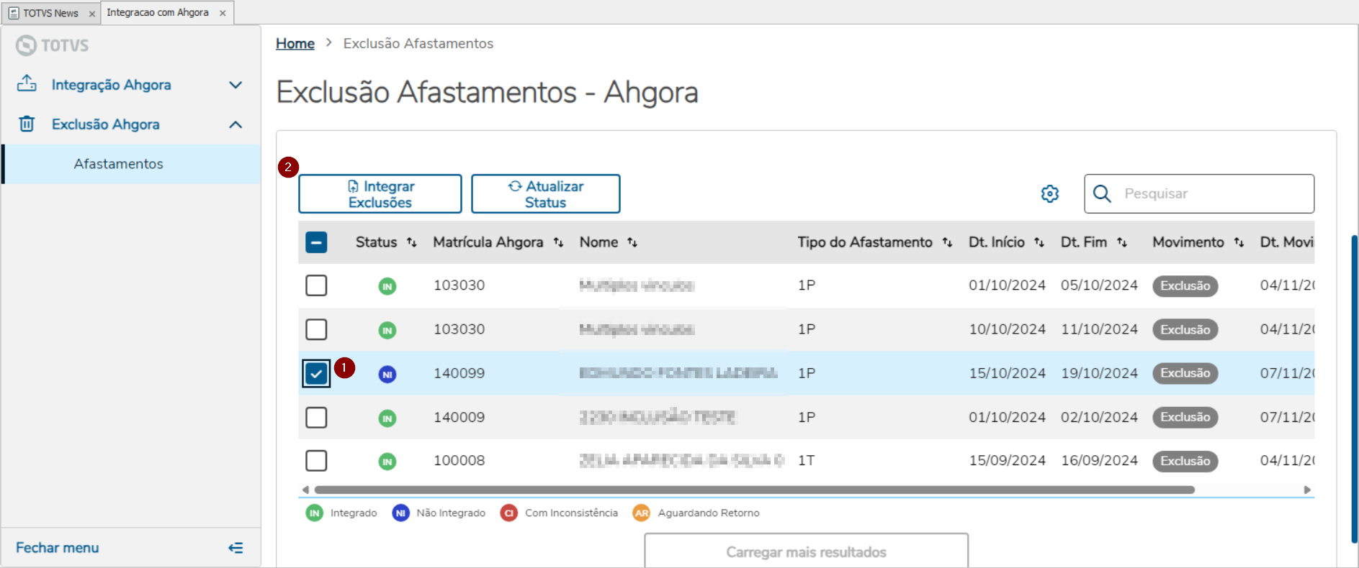1359x568 pixels.
Task: Sort by Movimento column arrows
Action: pyautogui.click(x=1239, y=242)
